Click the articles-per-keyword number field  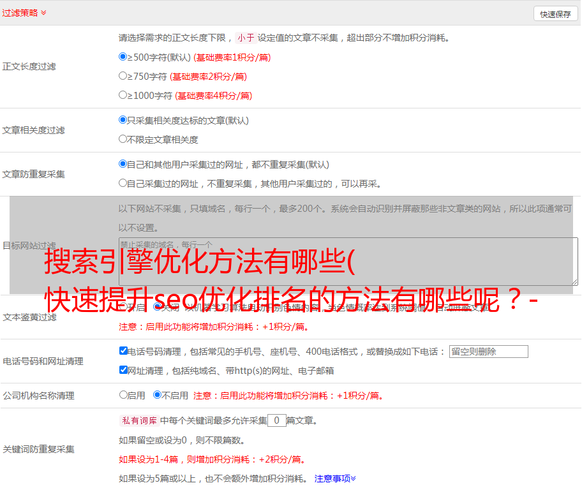pos(276,420)
